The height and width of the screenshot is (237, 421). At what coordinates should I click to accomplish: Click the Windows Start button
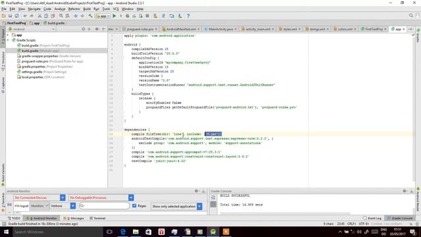click(6, 232)
